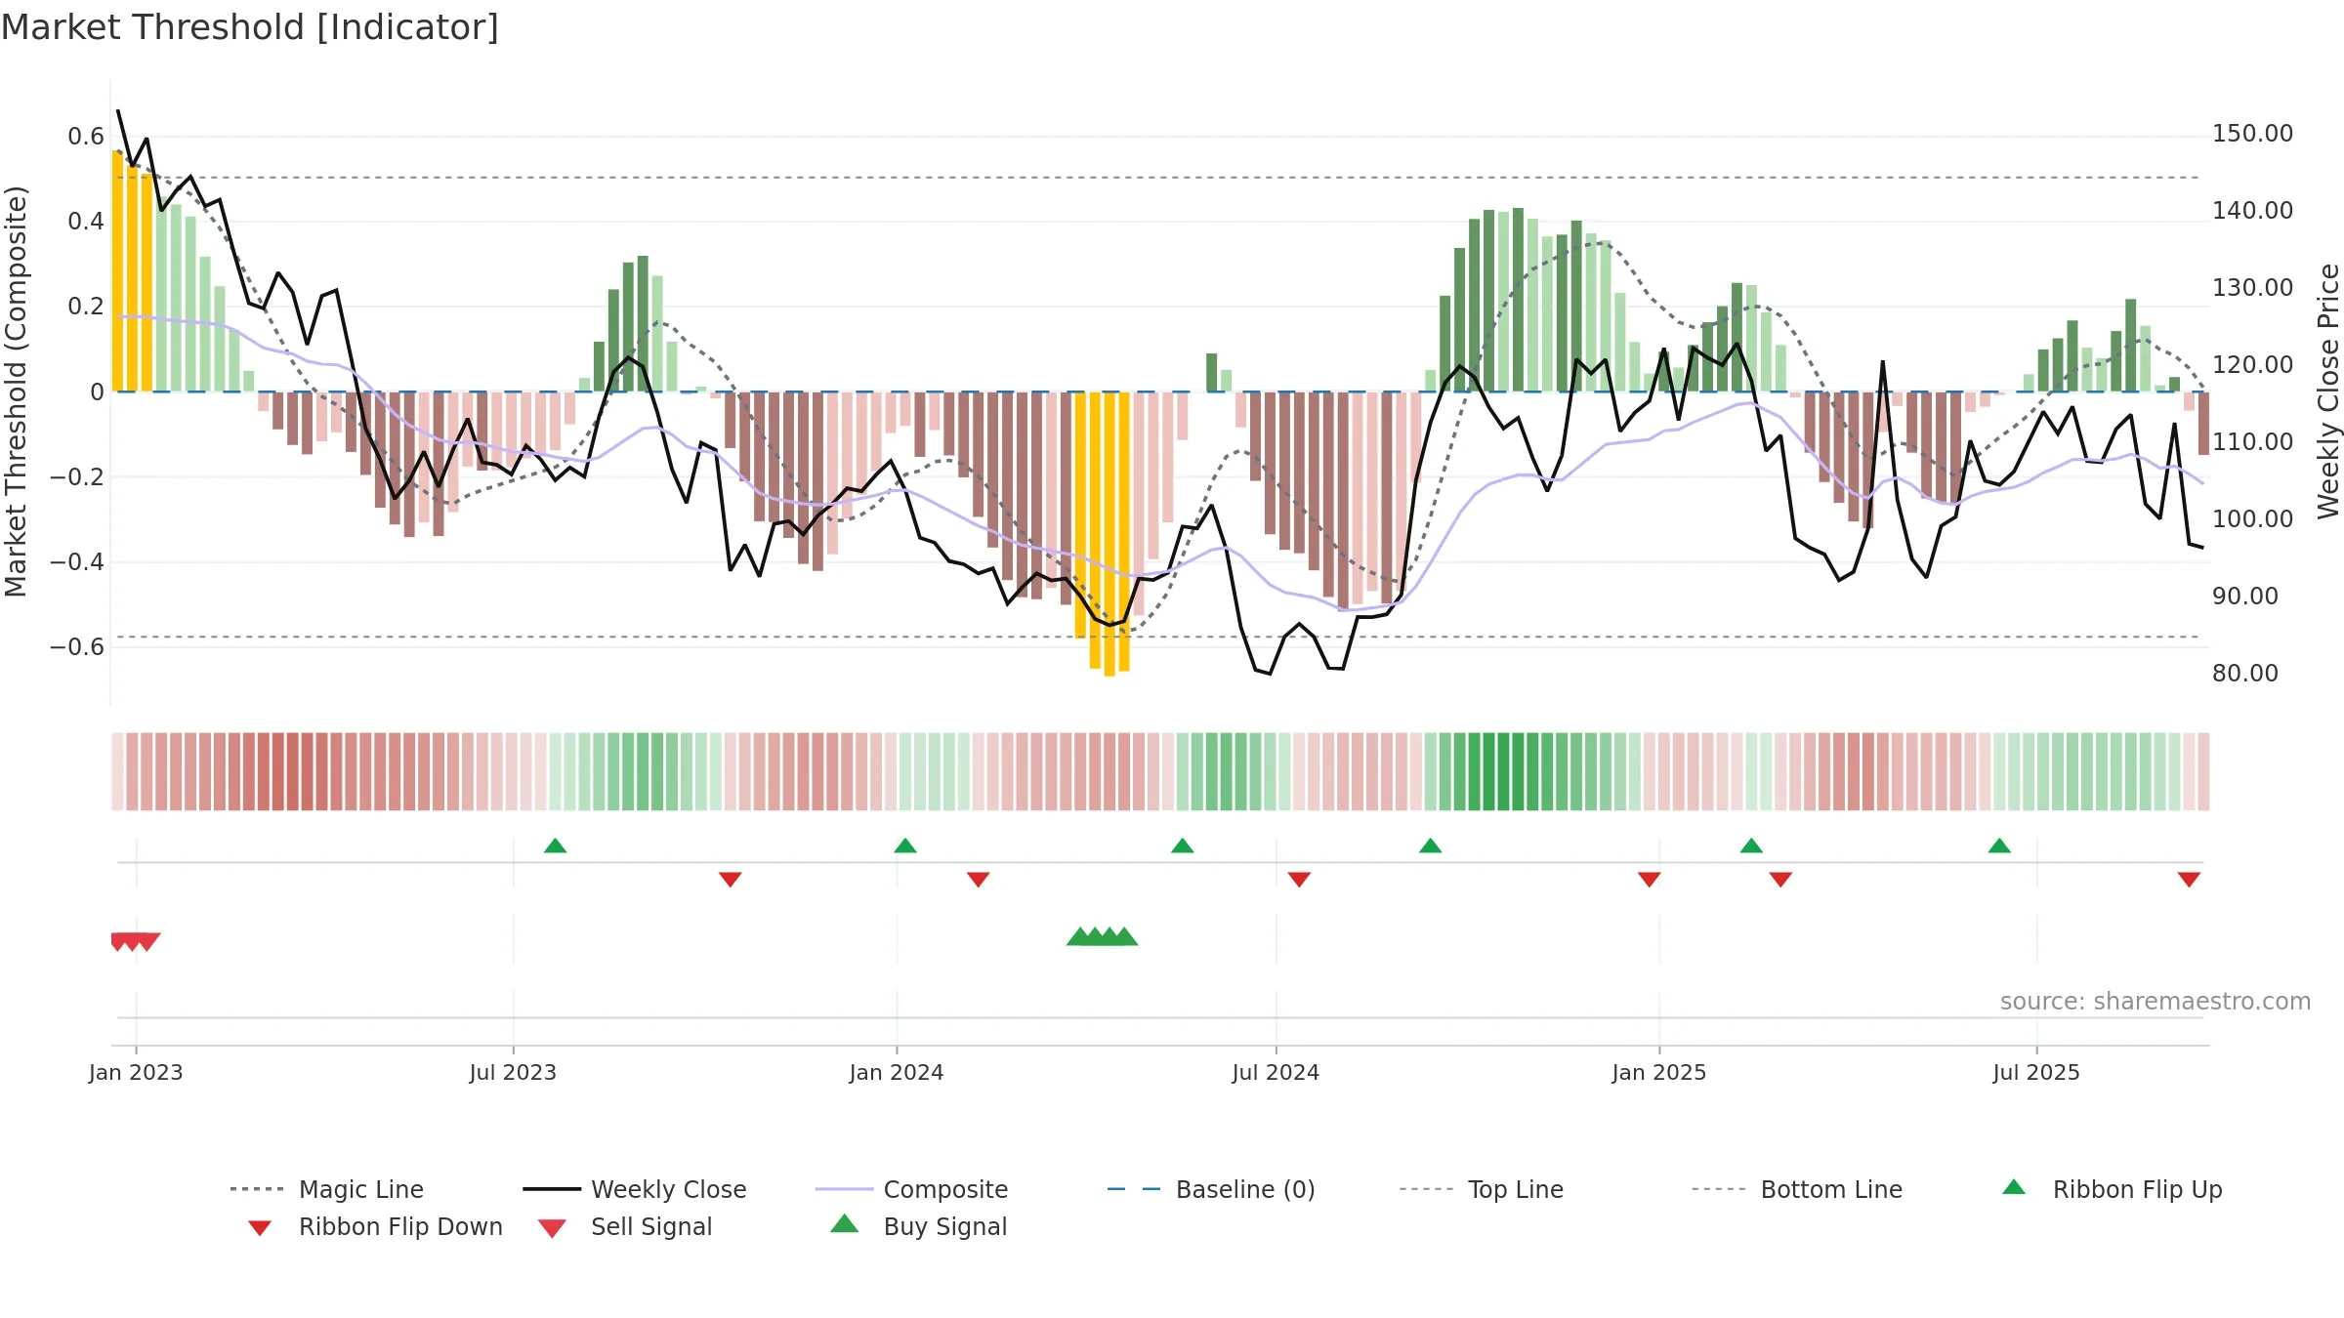Click the last ribbon flip down marker
Image resolution: width=2344 pixels, height=1318 pixels.
point(2189,880)
